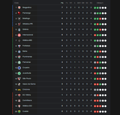Screen dimensions: 120x115
Task: Open the Fortaleza team link
Action: [26, 46]
